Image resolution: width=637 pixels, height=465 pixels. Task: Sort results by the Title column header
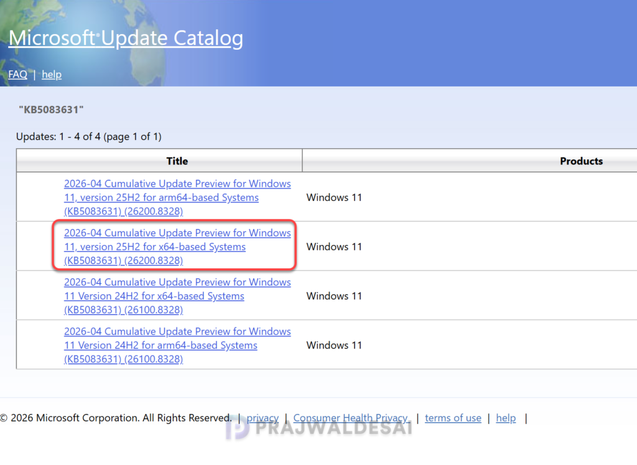point(177,161)
